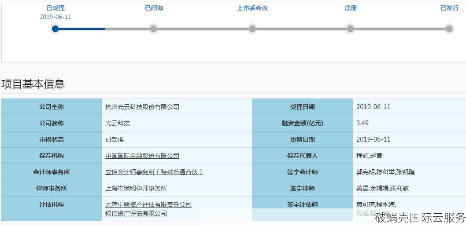Click the company name 杭州光云科技股份有限公司

click(142, 107)
